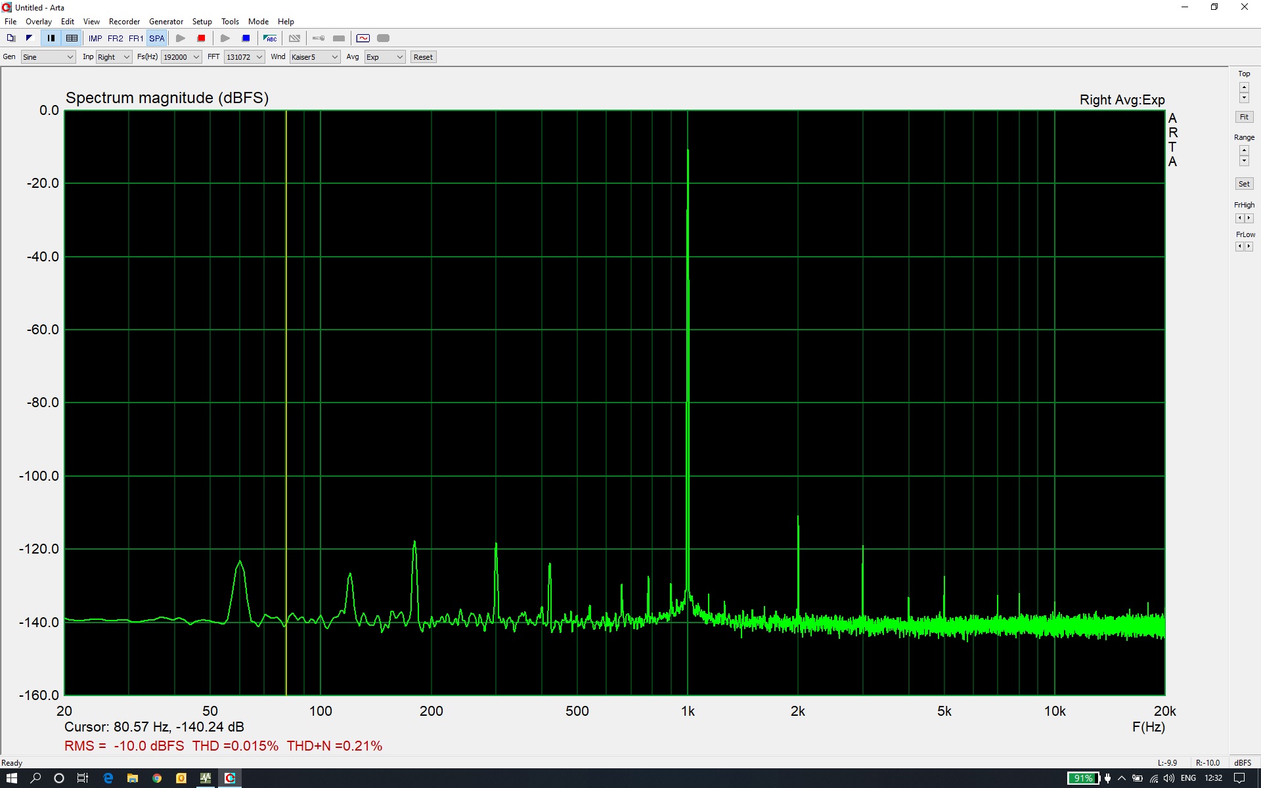Open the Recorder menu
Viewport: 1261px width, 788px height.
click(124, 22)
